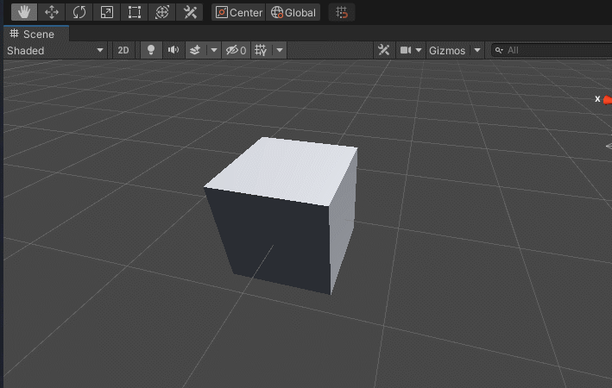Select the Rotate tool
This screenshot has width=612, height=388.
(79, 12)
